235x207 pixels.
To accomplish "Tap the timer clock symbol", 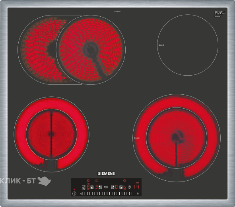I will [x=130, y=187].
